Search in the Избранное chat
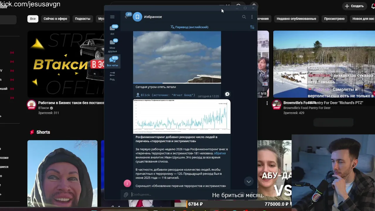 click(244, 17)
